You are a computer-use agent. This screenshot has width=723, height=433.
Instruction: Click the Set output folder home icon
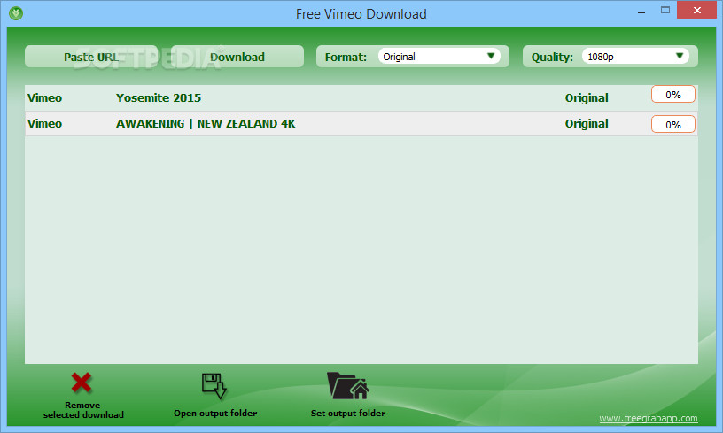347,385
